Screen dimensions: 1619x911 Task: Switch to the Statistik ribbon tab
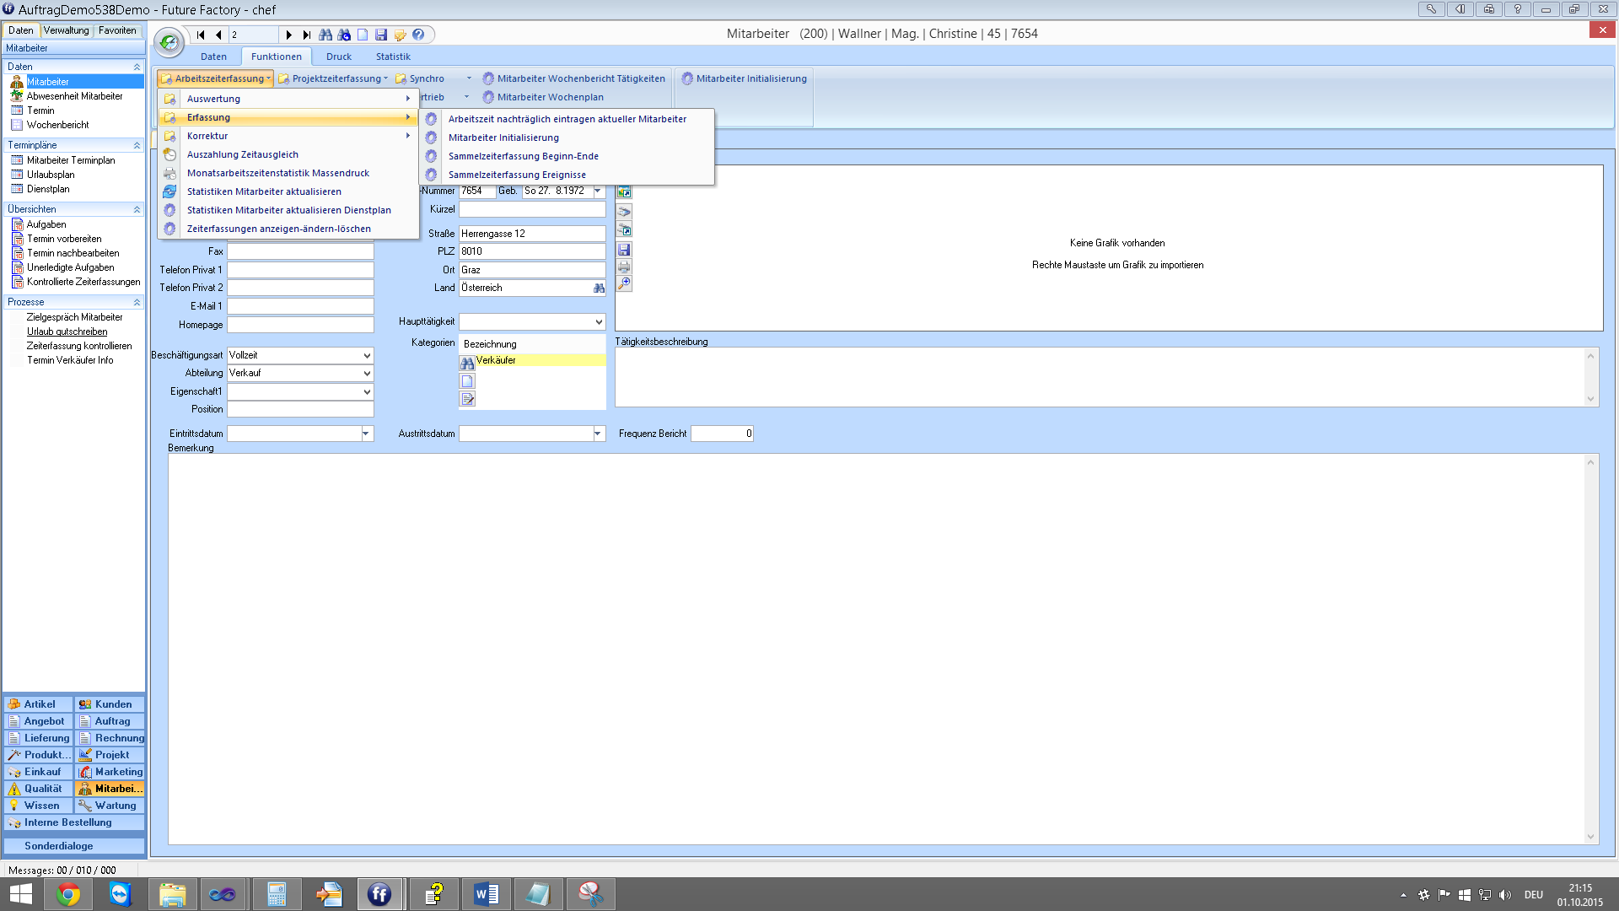(393, 57)
